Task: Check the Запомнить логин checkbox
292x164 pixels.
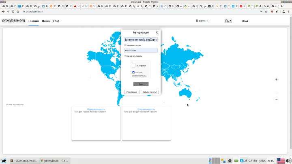Action: tap(125, 45)
